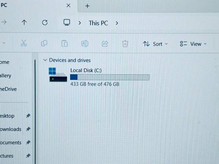The width and height of the screenshot is (219, 164).
Task: Unpin Desktop using its pin icon
Action: [28, 116]
